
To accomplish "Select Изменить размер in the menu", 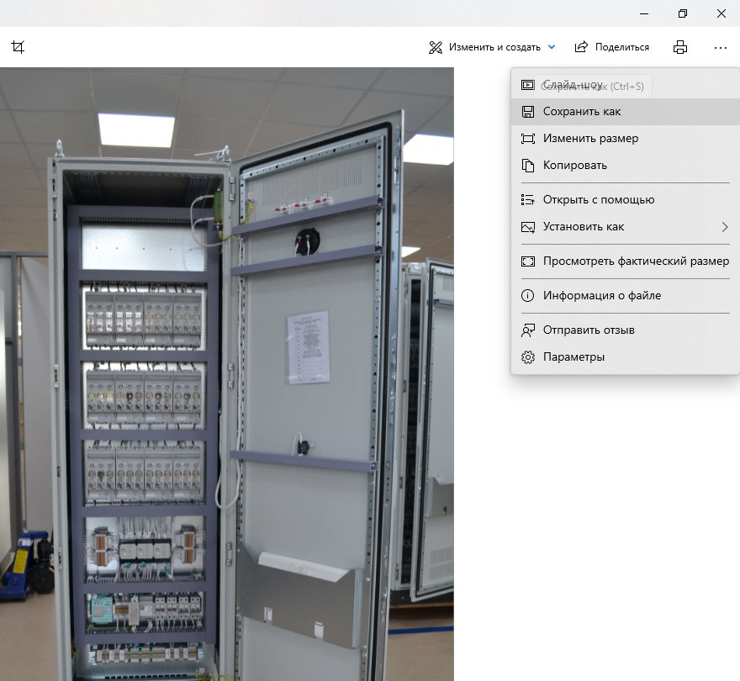I will coord(626,139).
